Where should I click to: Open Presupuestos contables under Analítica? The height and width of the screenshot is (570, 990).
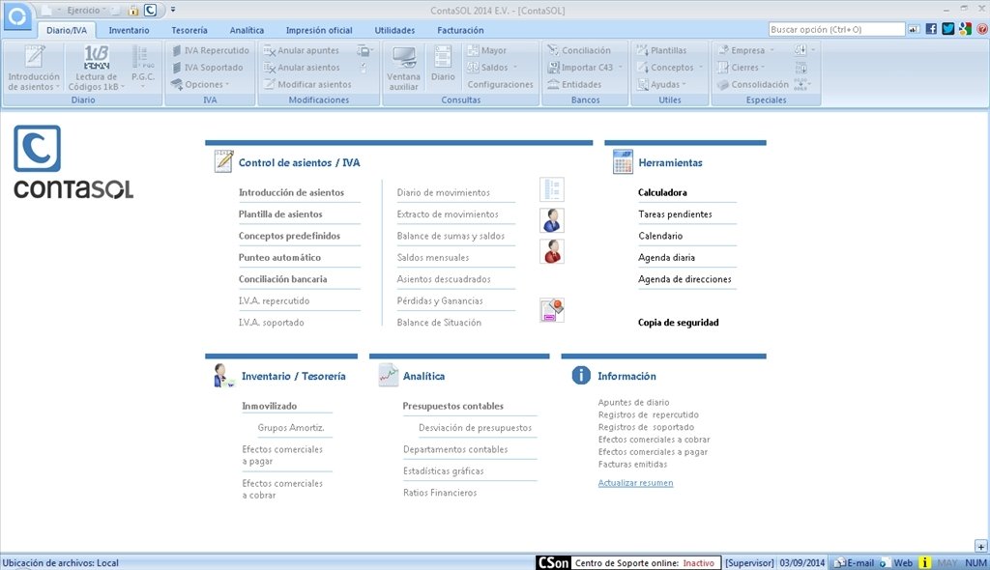[452, 406]
